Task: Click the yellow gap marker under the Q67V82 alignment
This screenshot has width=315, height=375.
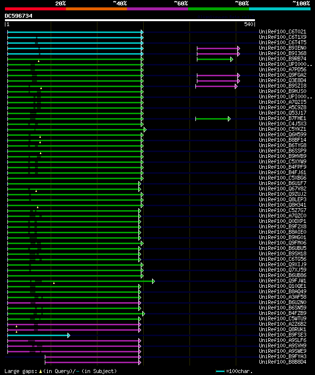Action: pos(36,191)
